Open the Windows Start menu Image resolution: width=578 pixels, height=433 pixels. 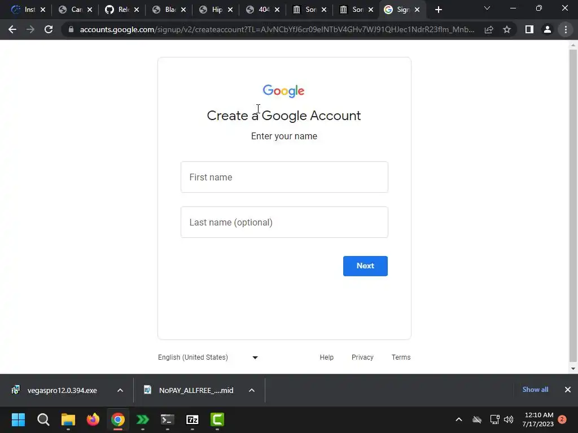point(18,419)
